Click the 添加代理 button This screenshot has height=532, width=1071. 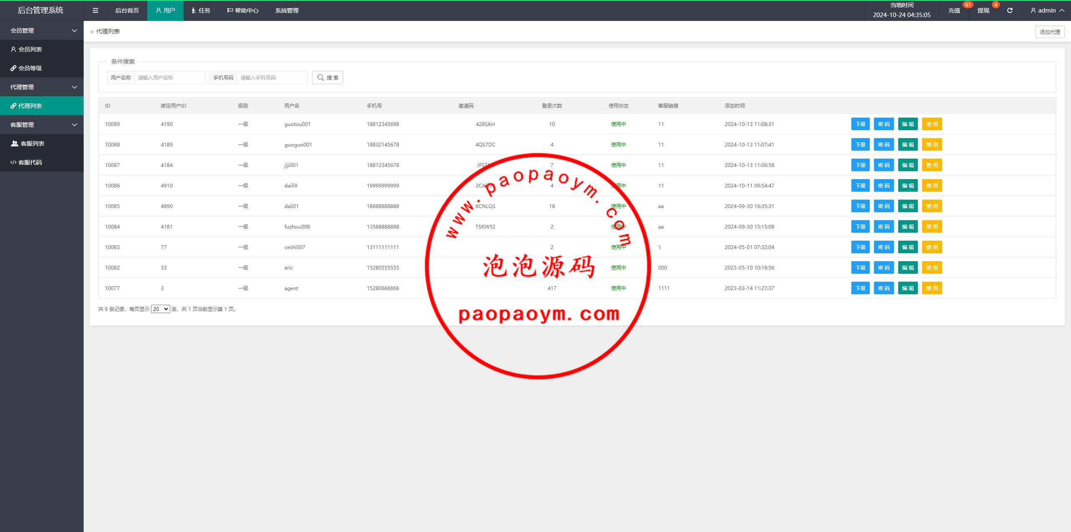pyautogui.click(x=1049, y=32)
